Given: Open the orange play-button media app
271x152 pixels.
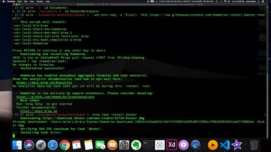Looking at the screenshot, I should (213, 145).
